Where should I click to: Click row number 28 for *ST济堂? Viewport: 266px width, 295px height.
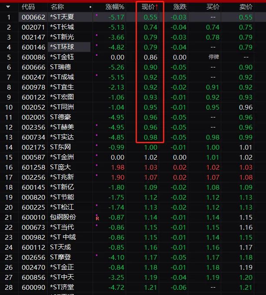point(8,287)
